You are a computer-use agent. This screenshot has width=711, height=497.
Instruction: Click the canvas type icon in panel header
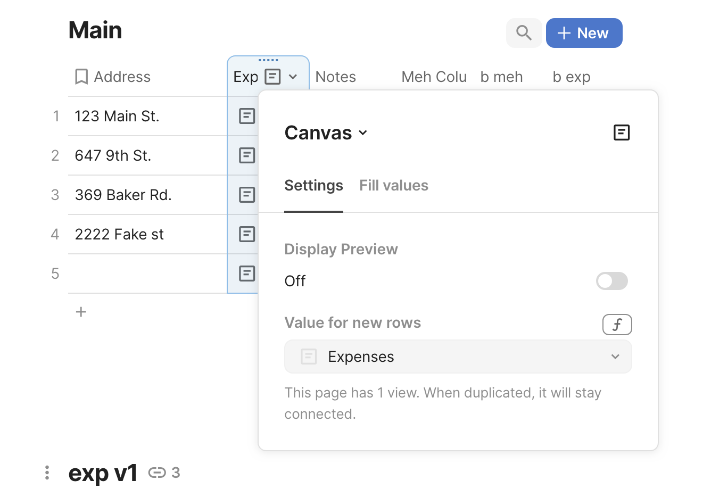click(x=621, y=132)
